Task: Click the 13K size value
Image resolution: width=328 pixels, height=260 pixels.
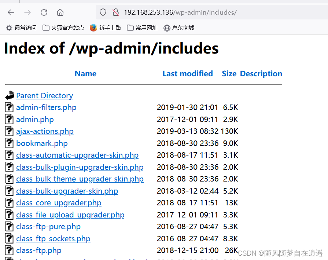Action: pyautogui.click(x=232, y=203)
